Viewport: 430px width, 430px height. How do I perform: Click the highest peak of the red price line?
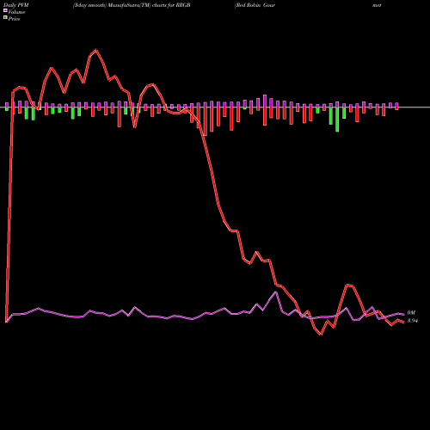coord(96,50)
